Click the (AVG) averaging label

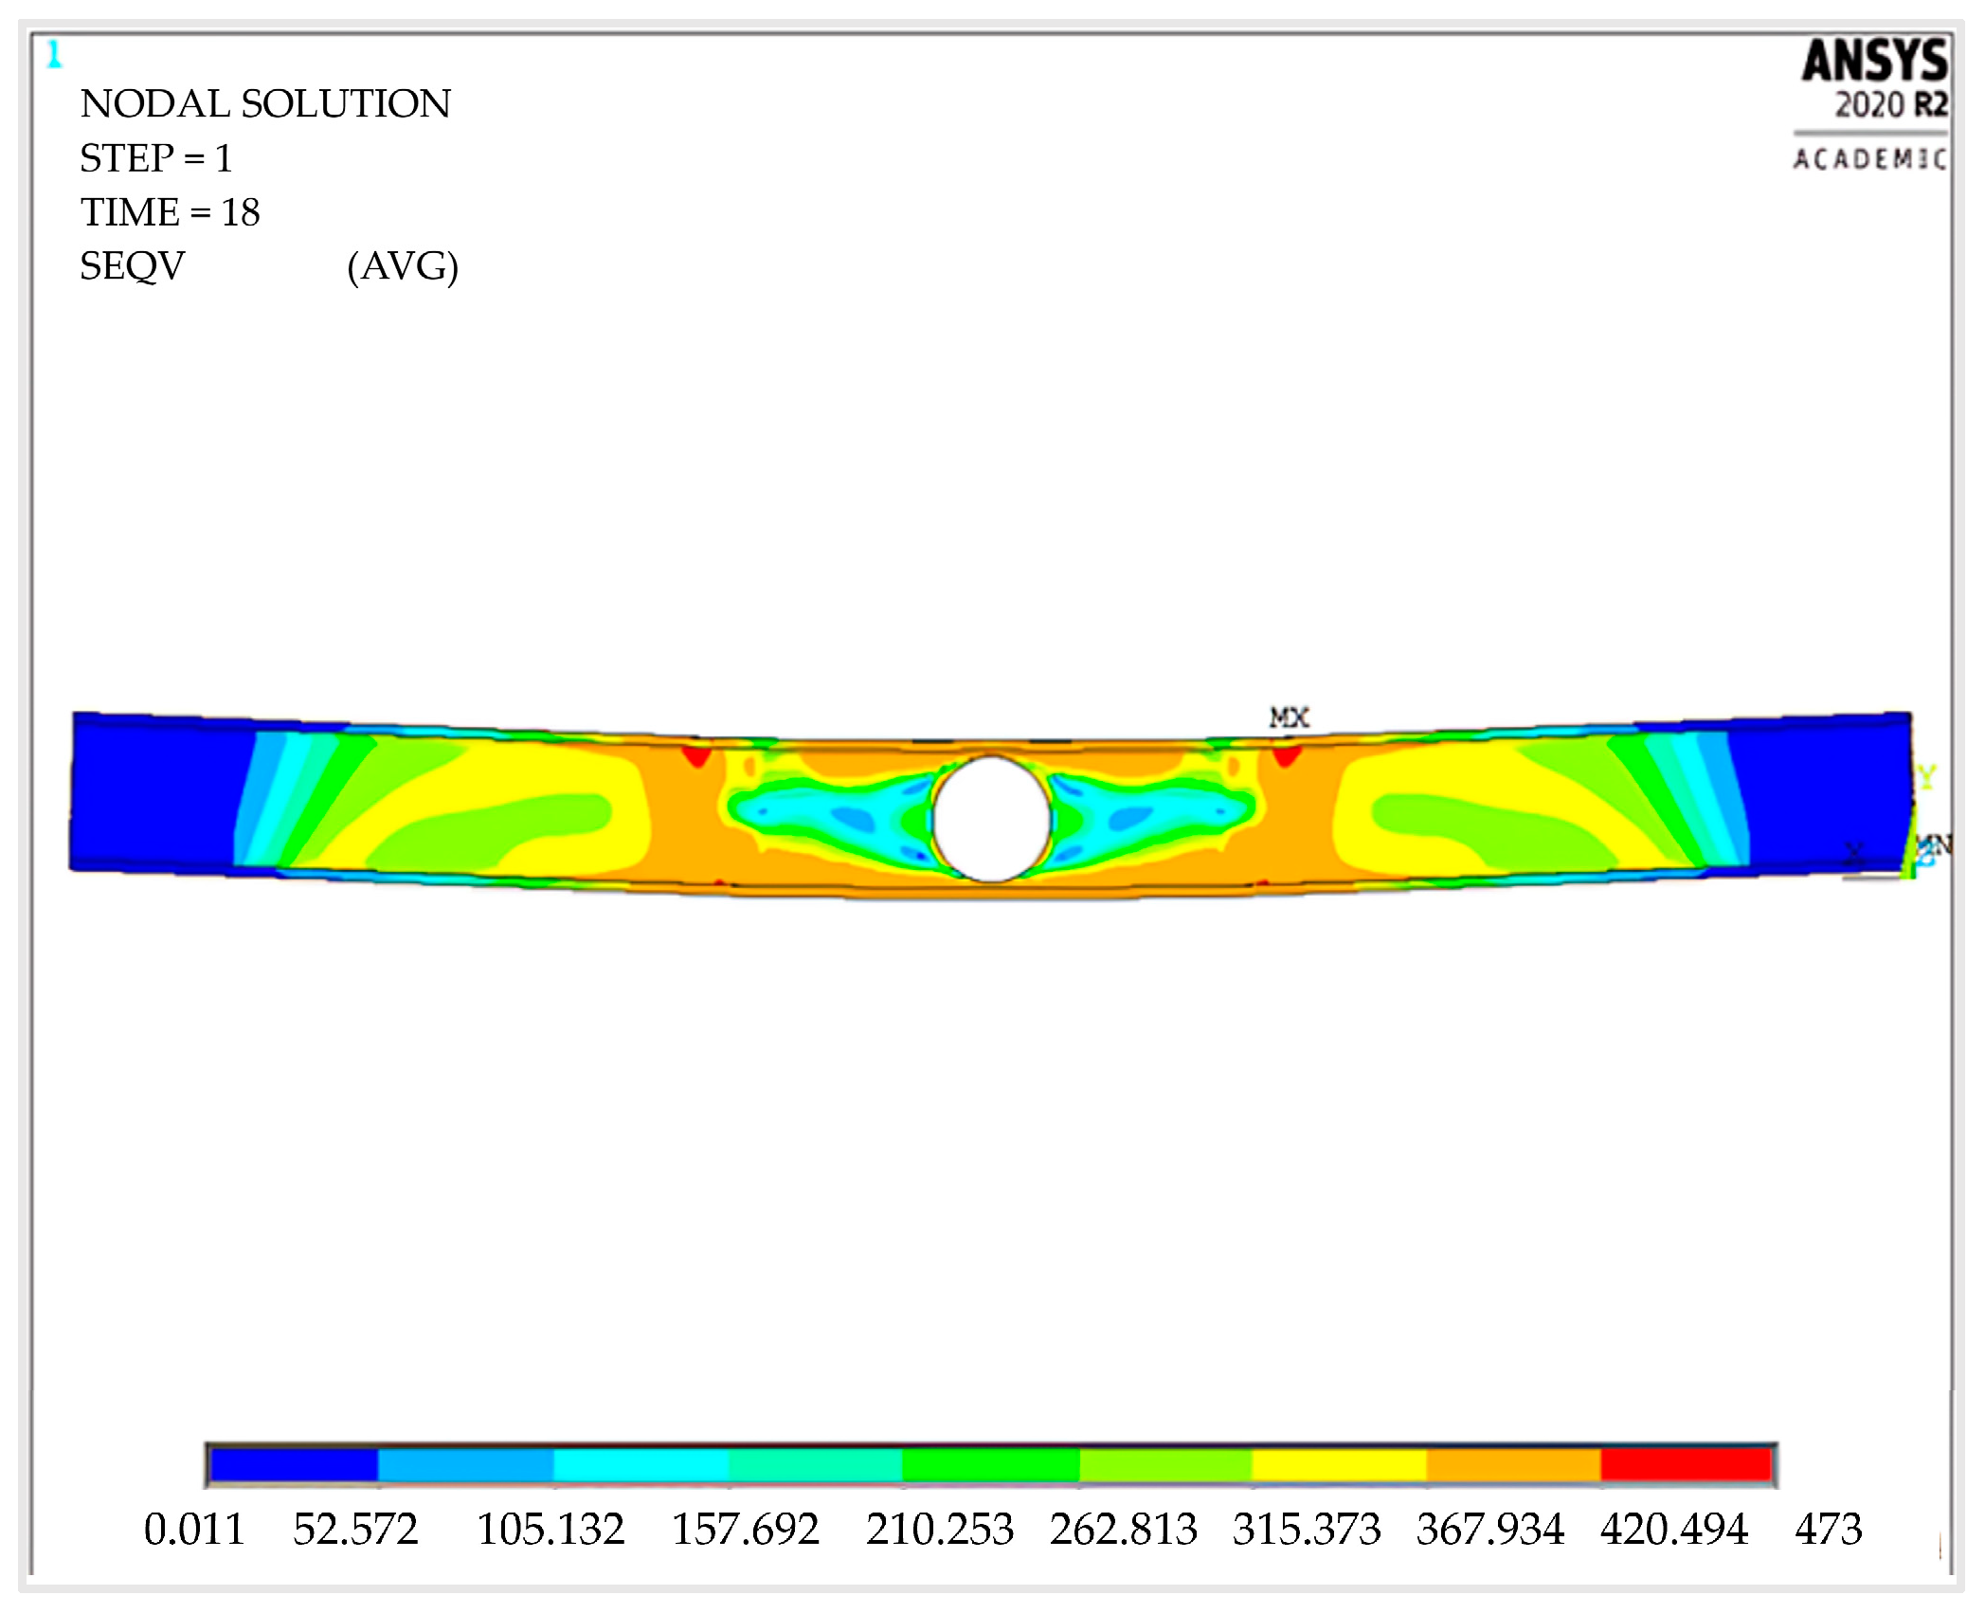pyautogui.click(x=403, y=266)
